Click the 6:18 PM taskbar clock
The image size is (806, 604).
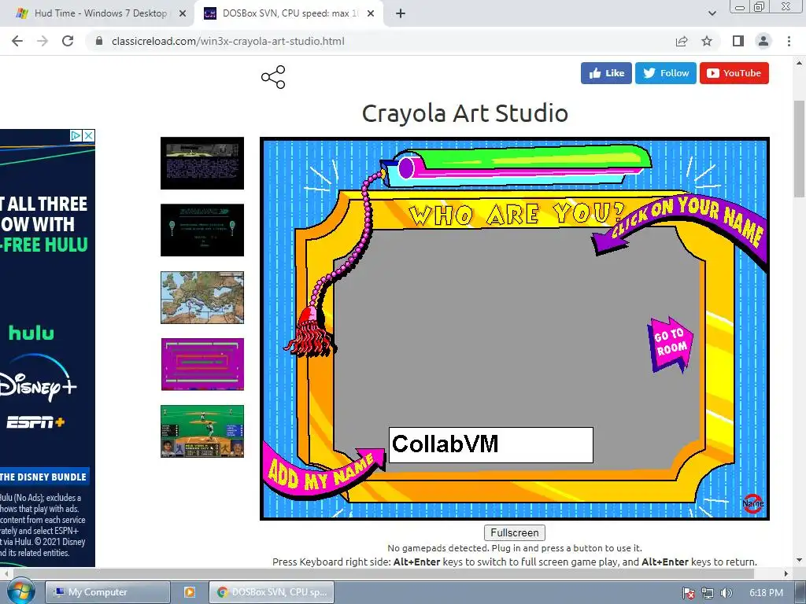click(766, 593)
